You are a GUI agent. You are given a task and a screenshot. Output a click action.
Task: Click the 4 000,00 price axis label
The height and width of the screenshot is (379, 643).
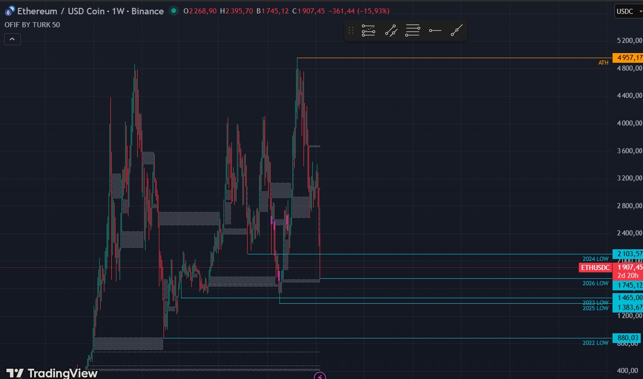pos(630,123)
